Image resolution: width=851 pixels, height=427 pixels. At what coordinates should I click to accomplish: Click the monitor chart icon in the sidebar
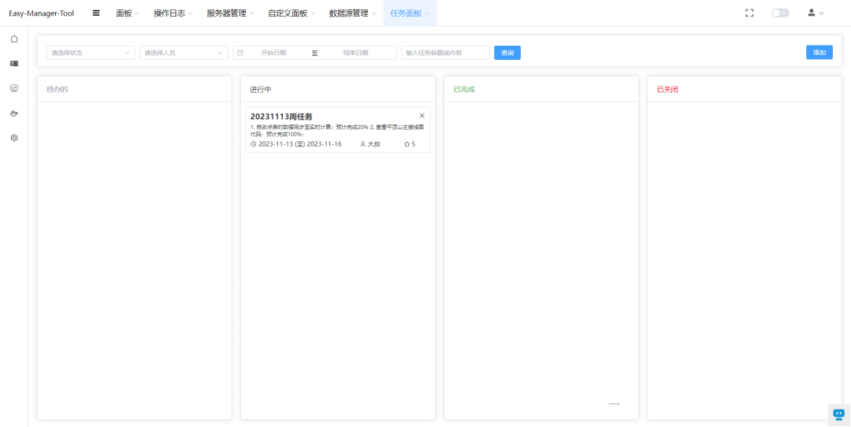coord(13,88)
